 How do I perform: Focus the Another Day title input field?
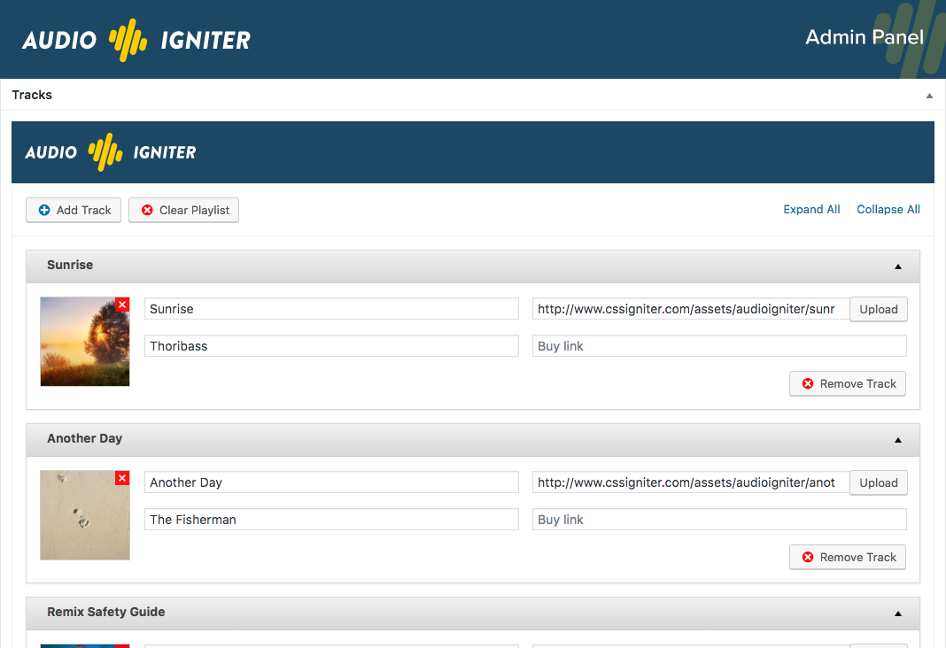pos(331,482)
